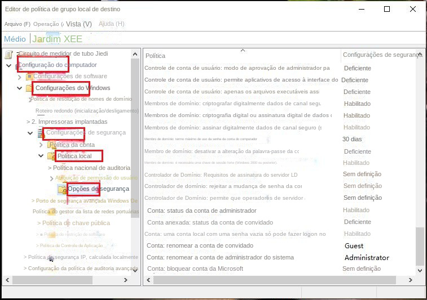Click the policy list vertical scrollbar thumb
Viewport: 427px width, 300px height.
pos(420,247)
